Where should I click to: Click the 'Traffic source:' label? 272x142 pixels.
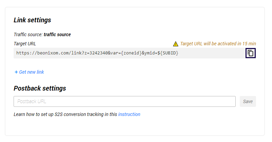(28, 34)
